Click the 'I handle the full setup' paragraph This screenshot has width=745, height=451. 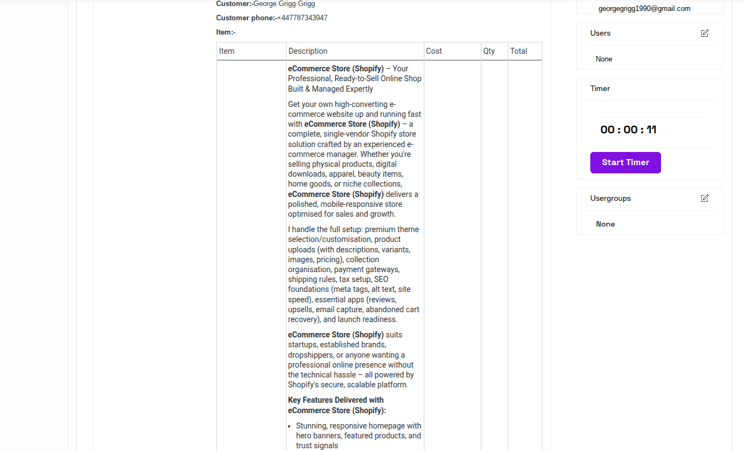(354, 274)
